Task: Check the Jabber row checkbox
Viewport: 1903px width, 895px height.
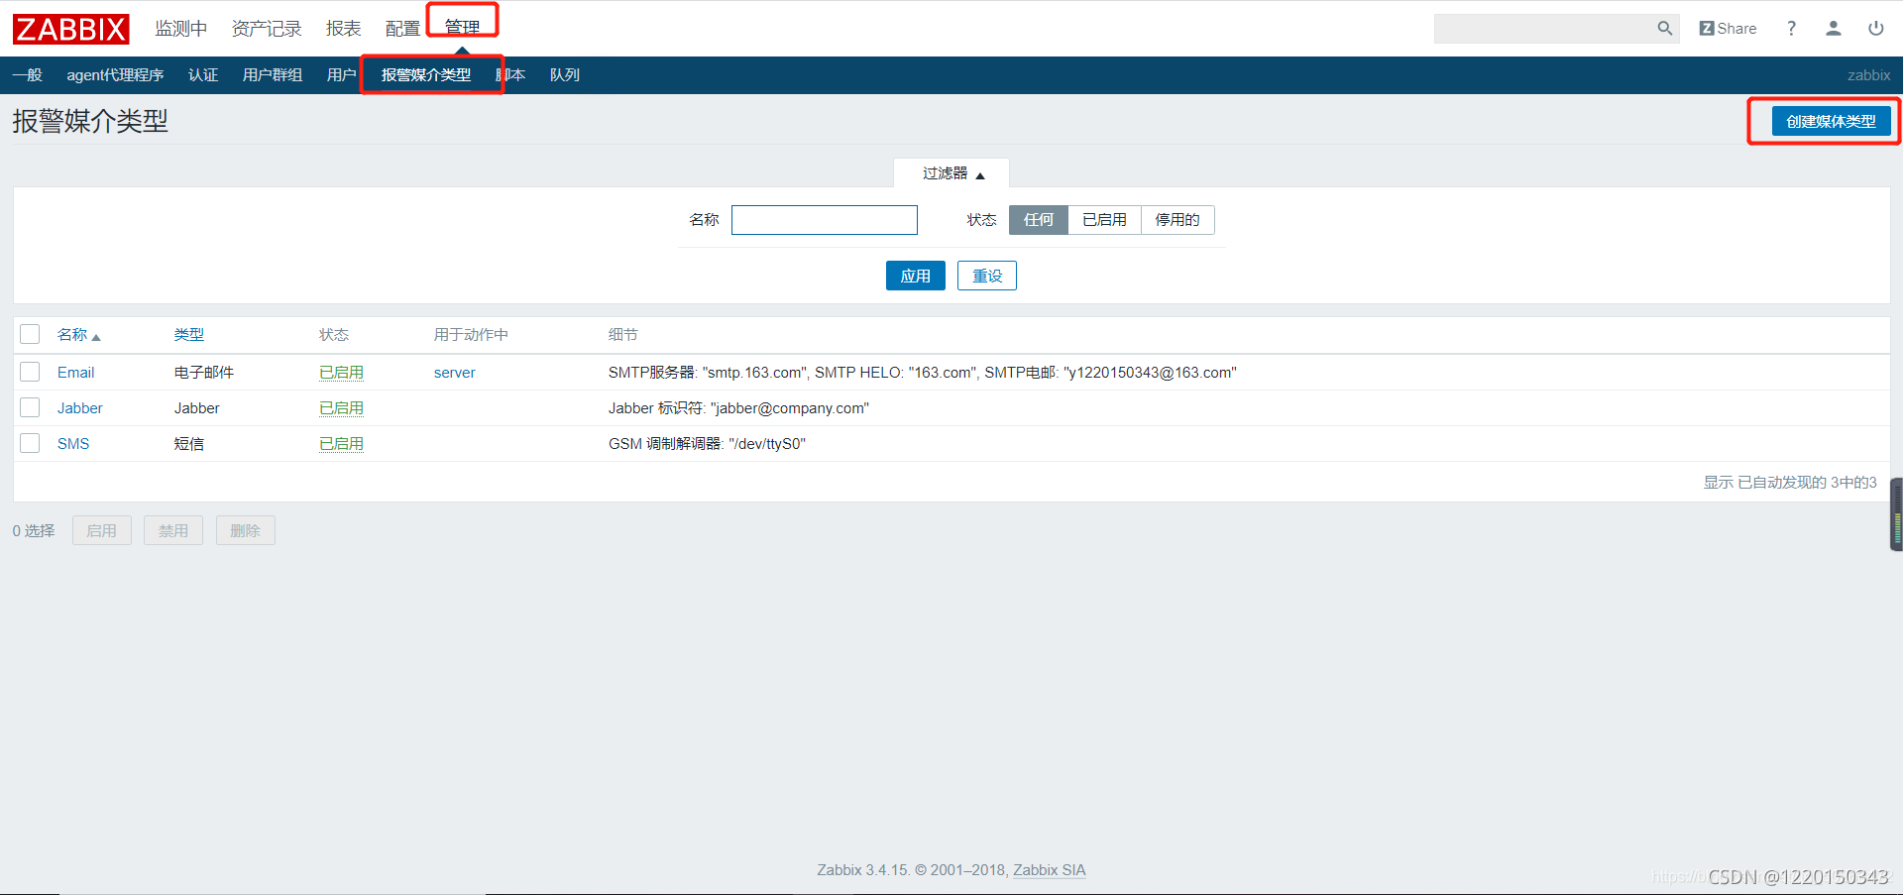Action: click(x=30, y=407)
